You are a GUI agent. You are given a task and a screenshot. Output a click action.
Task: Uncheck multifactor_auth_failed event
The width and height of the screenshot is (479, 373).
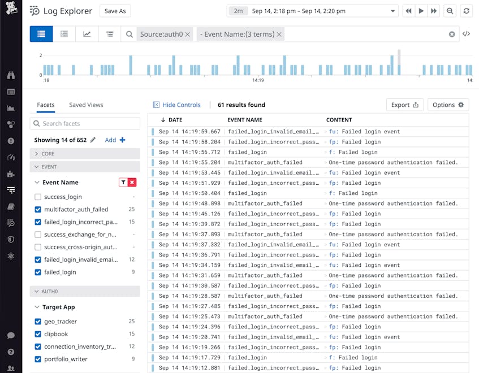coord(38,210)
